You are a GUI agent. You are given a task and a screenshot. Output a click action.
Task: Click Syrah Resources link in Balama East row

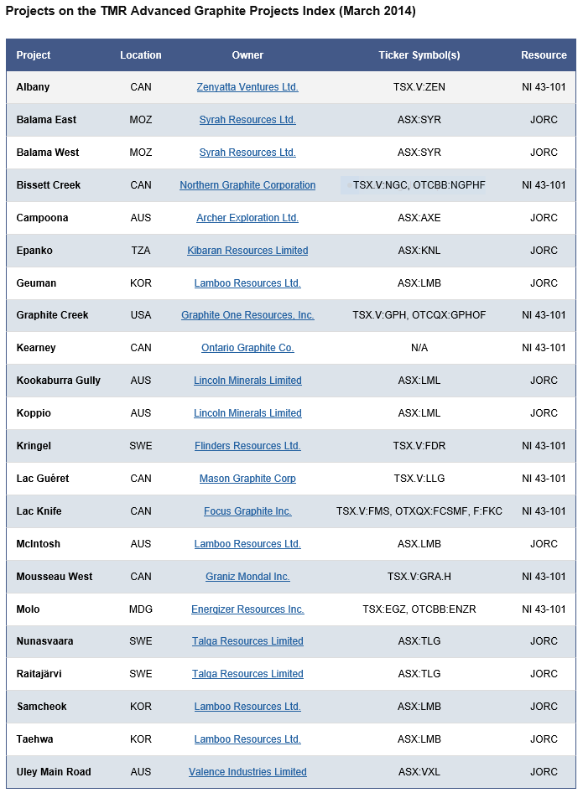click(x=247, y=120)
